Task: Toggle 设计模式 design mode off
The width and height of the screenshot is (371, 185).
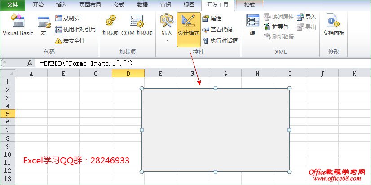Action: coord(189,29)
